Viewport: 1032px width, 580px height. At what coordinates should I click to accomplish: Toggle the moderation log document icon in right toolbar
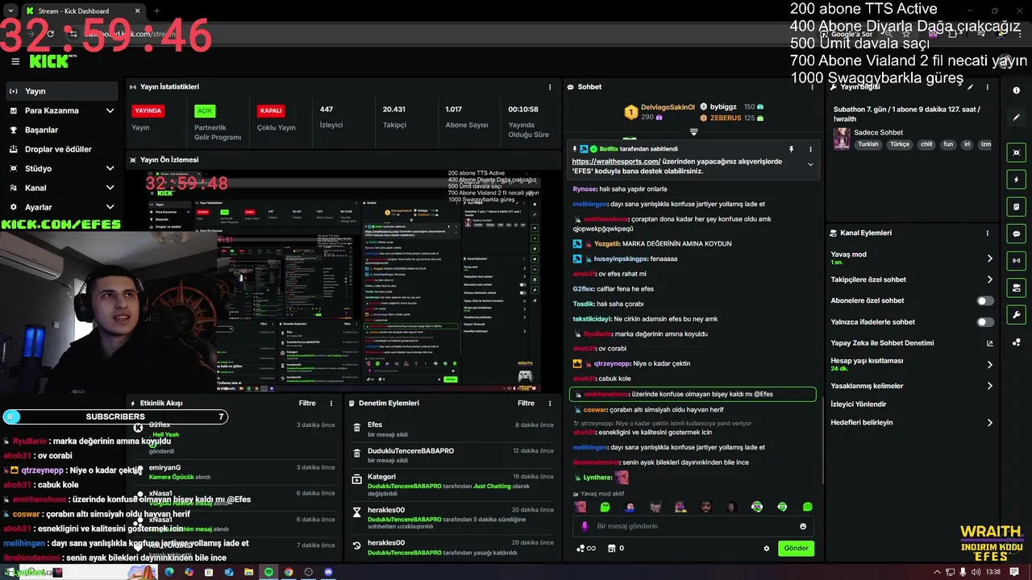click(1016, 206)
